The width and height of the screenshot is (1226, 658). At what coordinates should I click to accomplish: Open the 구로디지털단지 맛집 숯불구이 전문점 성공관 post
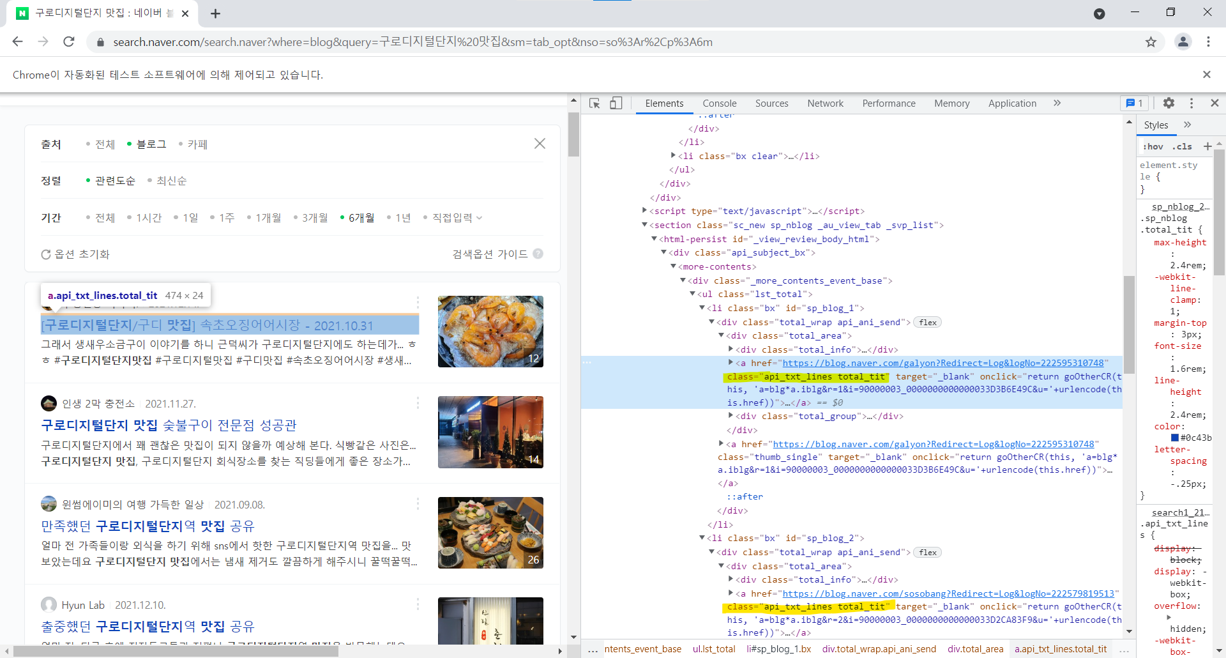169,425
